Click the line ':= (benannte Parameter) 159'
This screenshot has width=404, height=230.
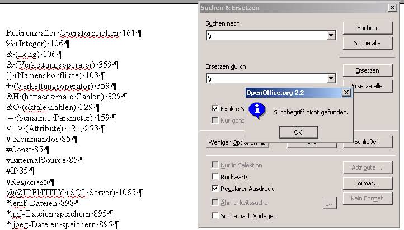pos(61,118)
